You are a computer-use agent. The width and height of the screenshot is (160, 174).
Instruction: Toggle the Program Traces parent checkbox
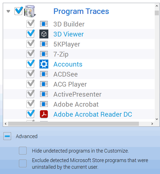[19, 11]
